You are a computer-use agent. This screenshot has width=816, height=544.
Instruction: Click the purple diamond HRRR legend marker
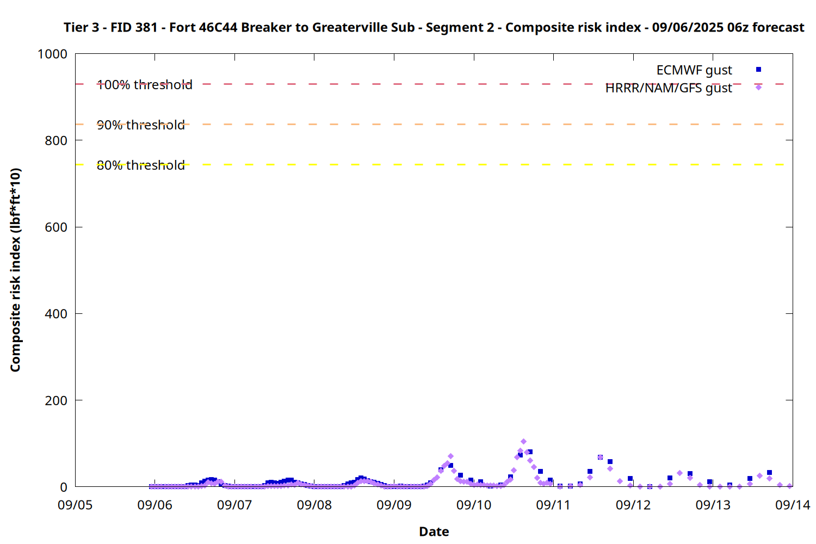point(758,87)
